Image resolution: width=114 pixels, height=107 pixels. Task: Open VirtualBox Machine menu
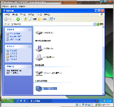(5, 7)
